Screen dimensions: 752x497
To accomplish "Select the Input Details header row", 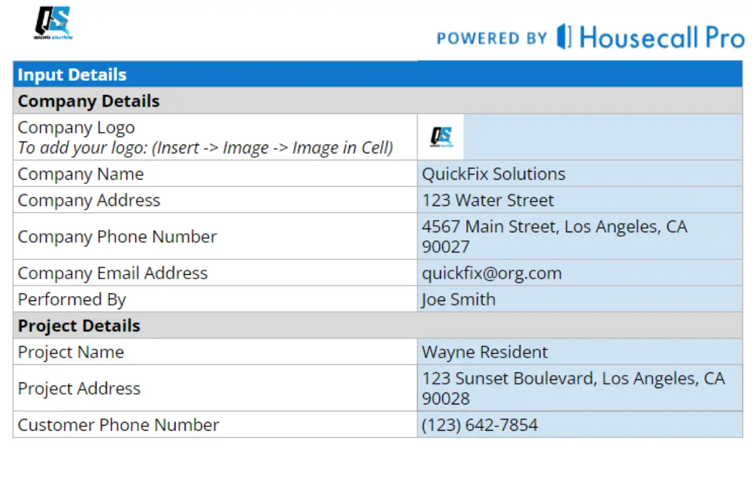I will pos(377,74).
